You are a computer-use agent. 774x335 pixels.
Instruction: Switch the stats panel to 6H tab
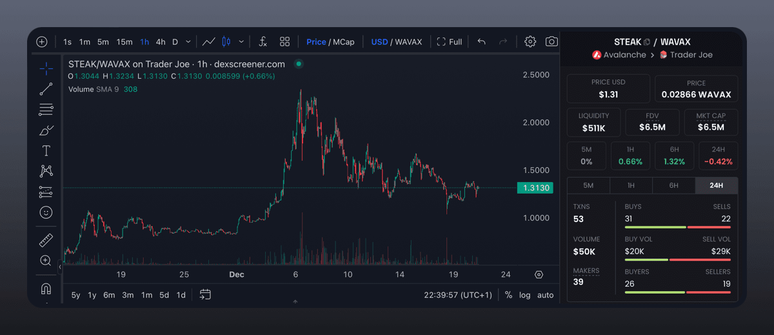tap(673, 185)
